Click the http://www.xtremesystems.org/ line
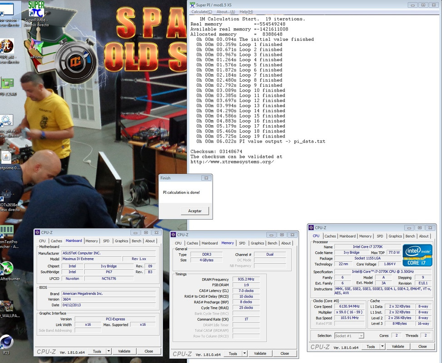Screen dimensions: 442x363 point(232,162)
